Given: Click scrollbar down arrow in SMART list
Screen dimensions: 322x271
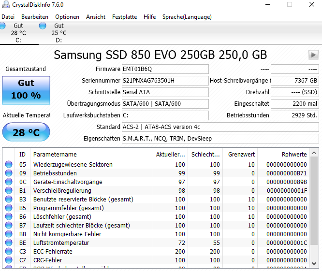Looking at the screenshot, I should click(x=314, y=264).
